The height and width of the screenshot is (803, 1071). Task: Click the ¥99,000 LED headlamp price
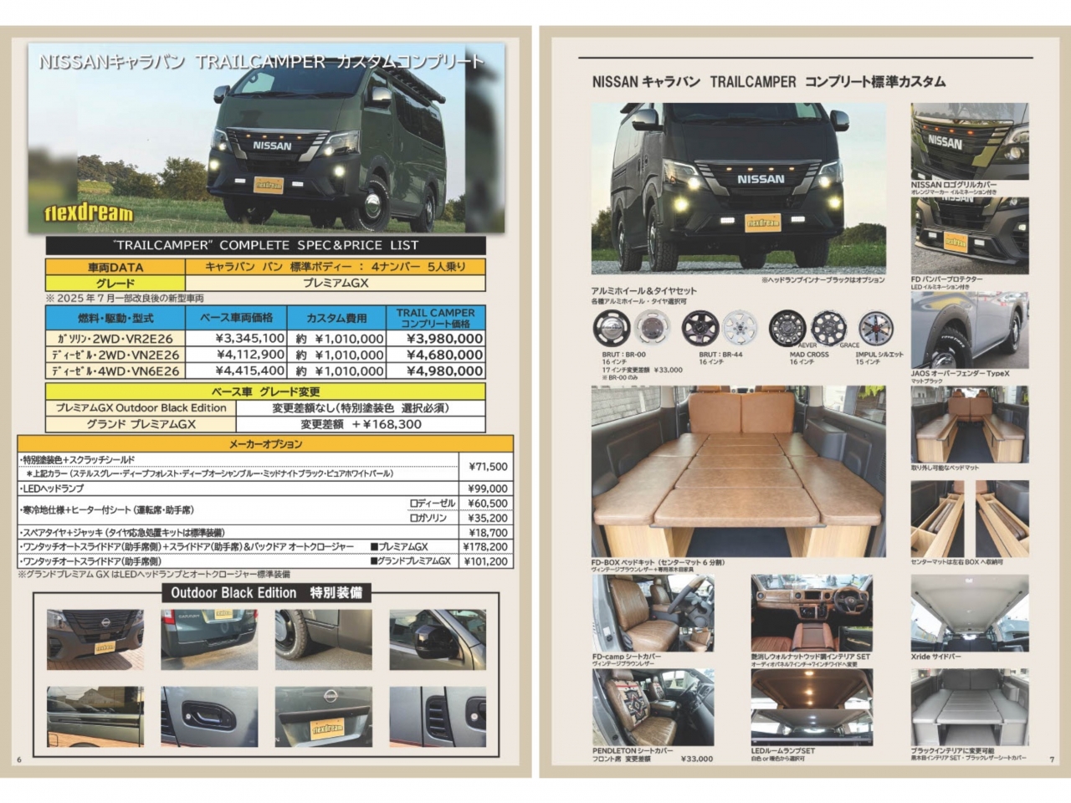(486, 488)
